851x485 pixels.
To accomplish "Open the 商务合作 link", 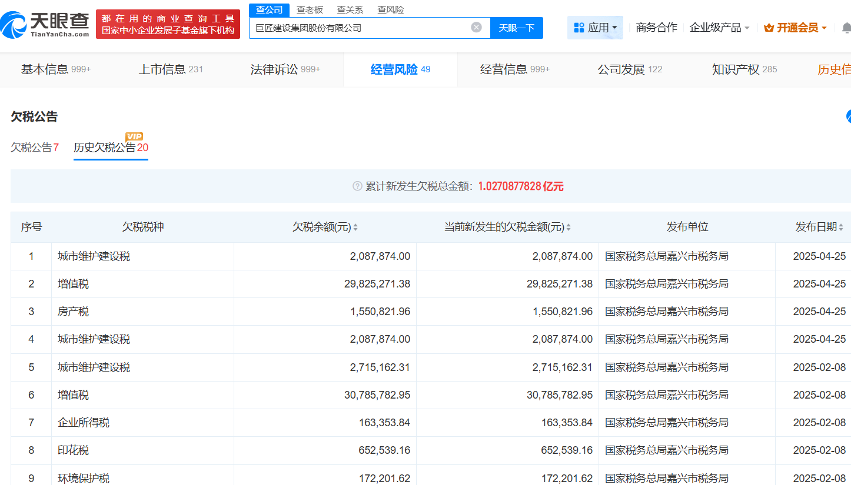I will [x=656, y=28].
